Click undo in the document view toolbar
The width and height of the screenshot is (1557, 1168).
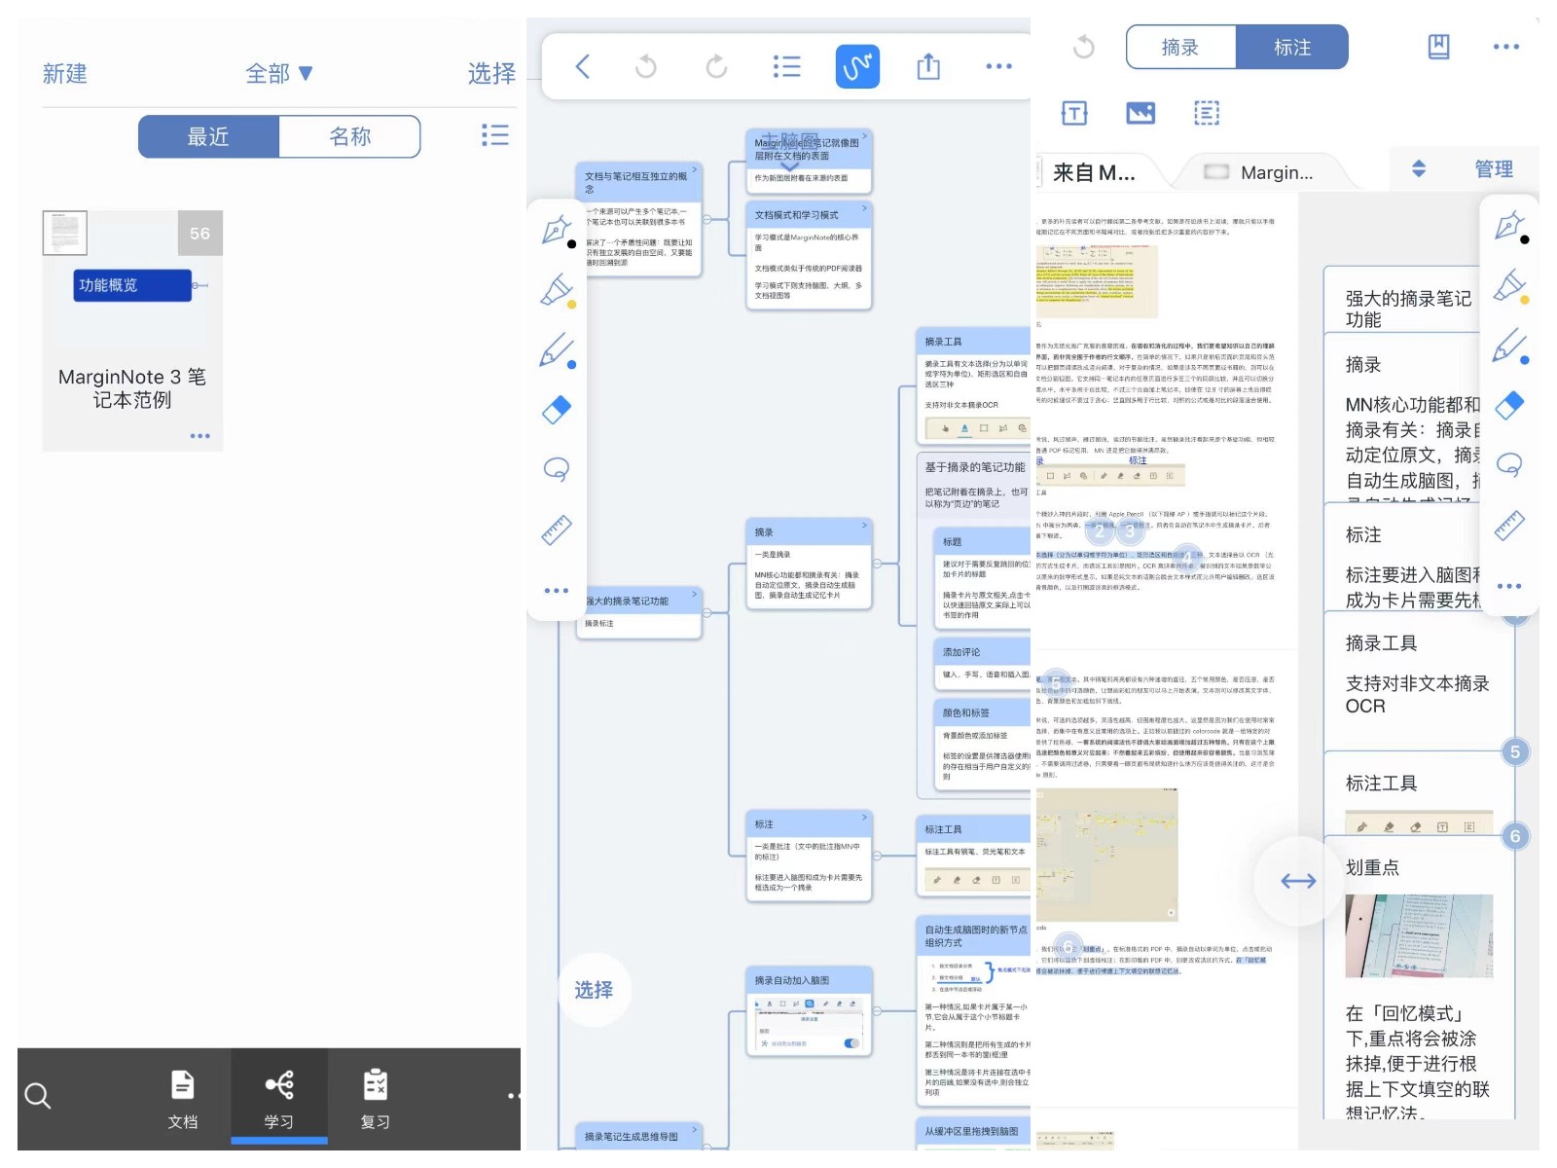pos(1084,47)
